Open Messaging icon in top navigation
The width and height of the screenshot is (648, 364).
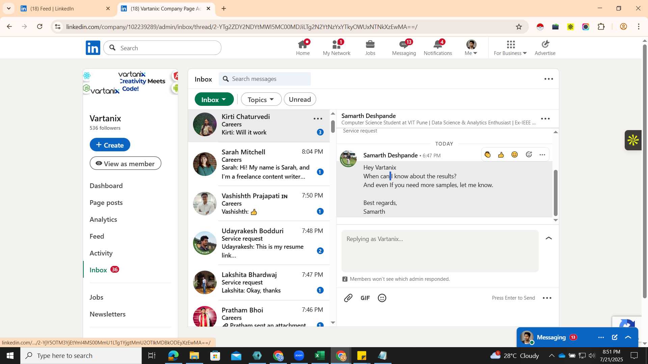404,48
